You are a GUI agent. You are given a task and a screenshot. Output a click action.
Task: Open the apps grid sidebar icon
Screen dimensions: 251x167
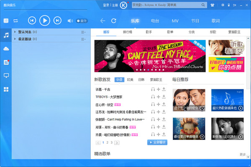[x=6, y=89]
